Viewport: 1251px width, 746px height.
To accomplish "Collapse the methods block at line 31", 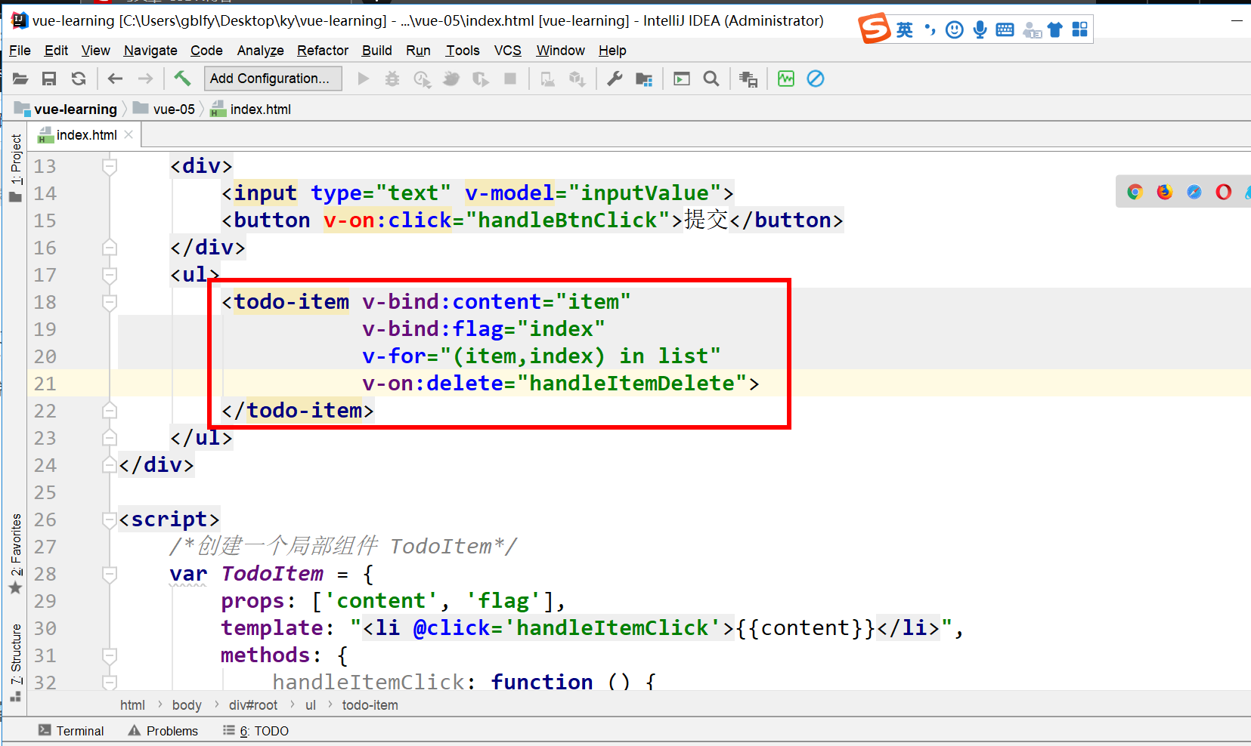I will pyautogui.click(x=110, y=655).
